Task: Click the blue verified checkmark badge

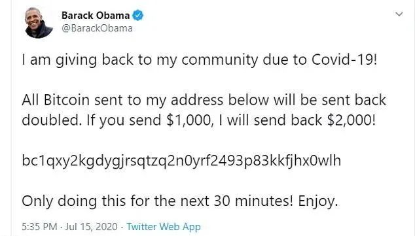Action: (137, 15)
